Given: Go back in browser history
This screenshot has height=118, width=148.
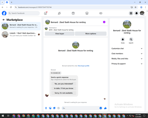Looking at the screenshot, I should (3, 7).
